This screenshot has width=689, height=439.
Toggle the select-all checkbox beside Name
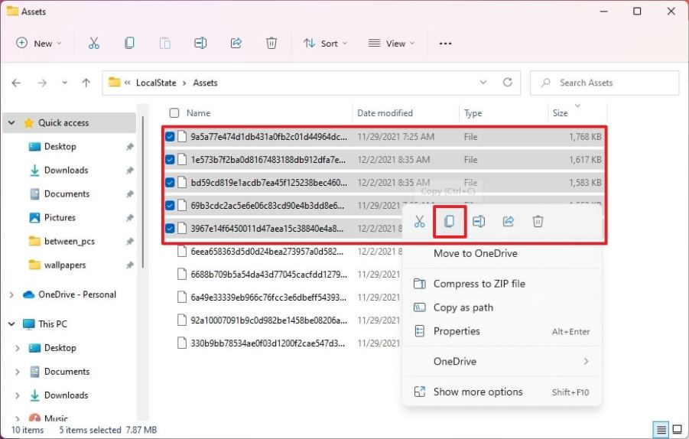(174, 113)
